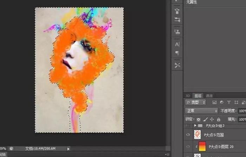Show the P大点S-组3 group visibility box
Image resolution: width=246 pixels, height=157 pixels.
tap(188, 125)
